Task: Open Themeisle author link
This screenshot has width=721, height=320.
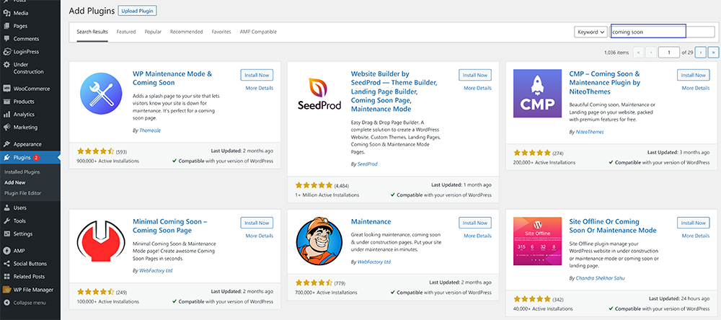Action: pyautogui.click(x=150, y=130)
